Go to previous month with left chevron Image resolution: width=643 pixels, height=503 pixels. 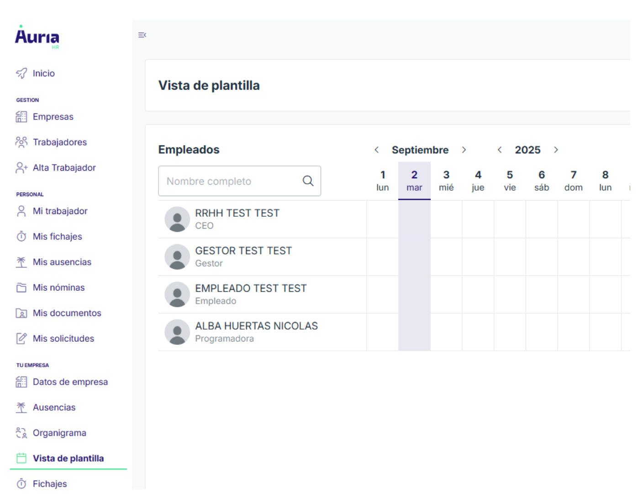click(377, 150)
